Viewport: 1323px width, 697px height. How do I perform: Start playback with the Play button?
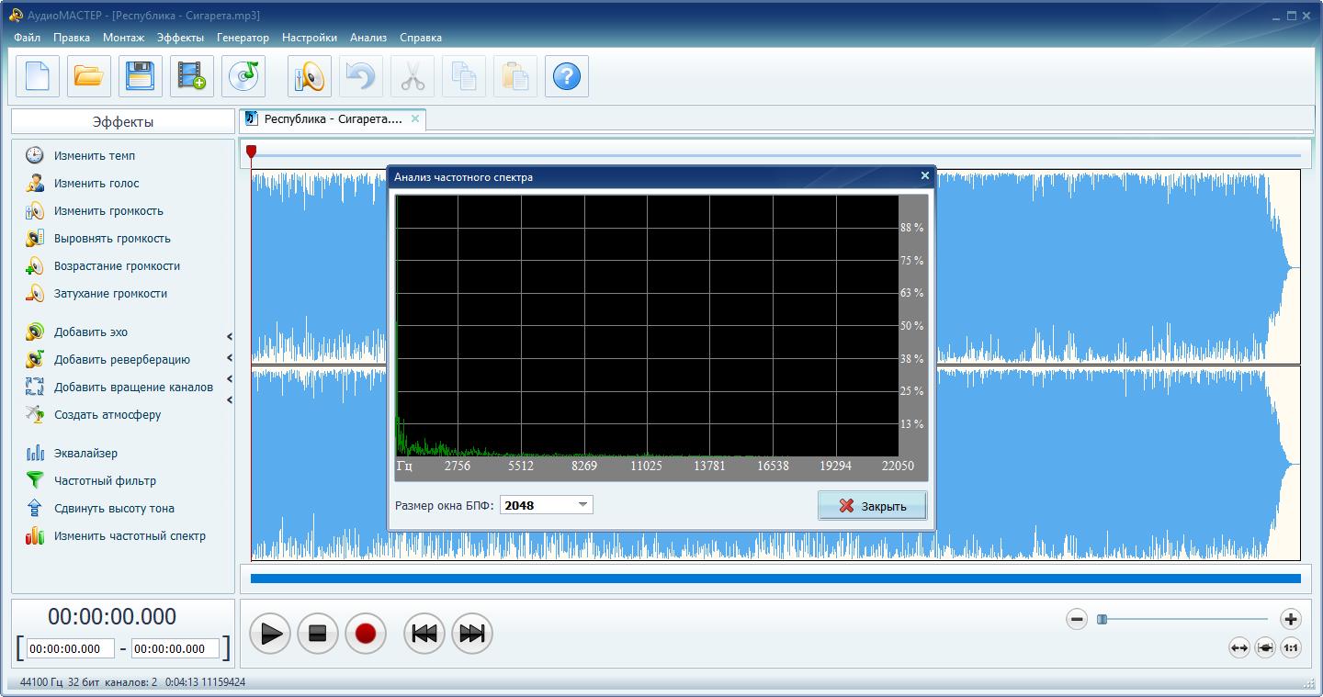click(270, 634)
